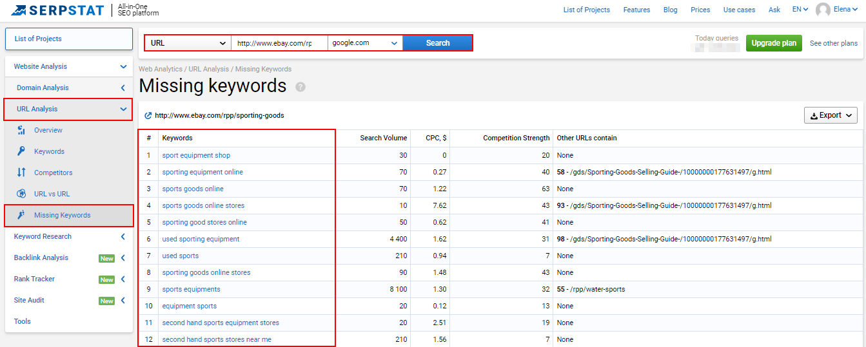The image size is (866, 347).
Task: Click the Missing Keywords sidebar icon
Action: (x=21, y=215)
